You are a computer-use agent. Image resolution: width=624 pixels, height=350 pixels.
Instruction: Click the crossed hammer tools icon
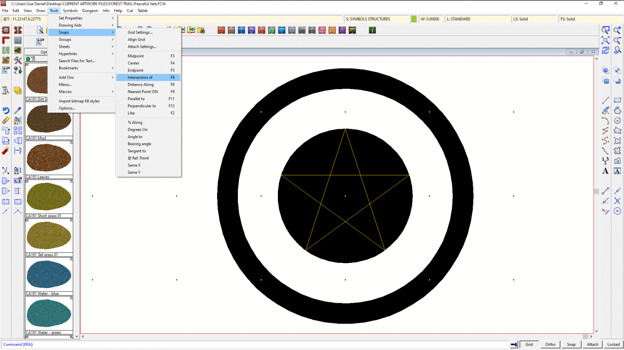17,61
